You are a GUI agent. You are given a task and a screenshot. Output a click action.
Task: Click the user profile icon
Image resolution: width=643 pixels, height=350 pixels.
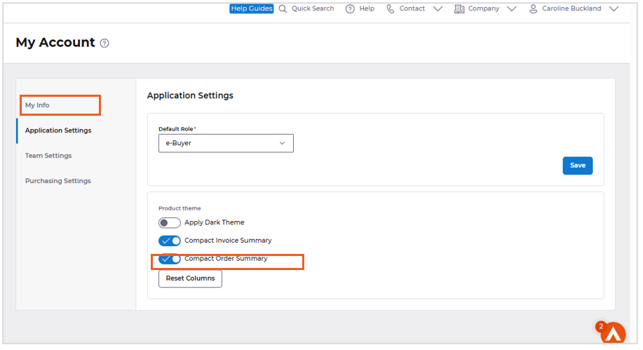coord(534,9)
